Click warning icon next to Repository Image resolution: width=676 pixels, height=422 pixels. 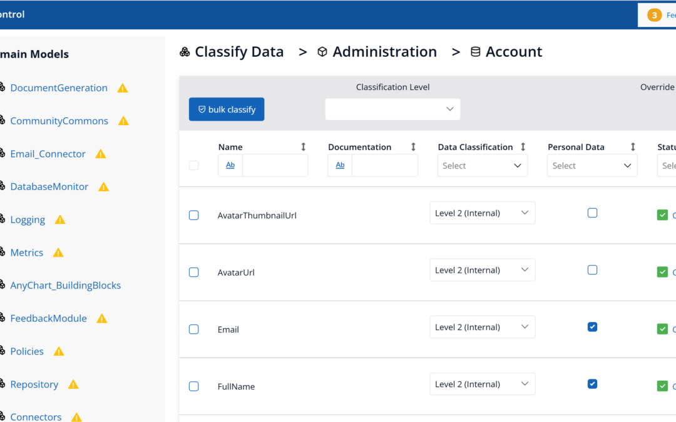[73, 384]
